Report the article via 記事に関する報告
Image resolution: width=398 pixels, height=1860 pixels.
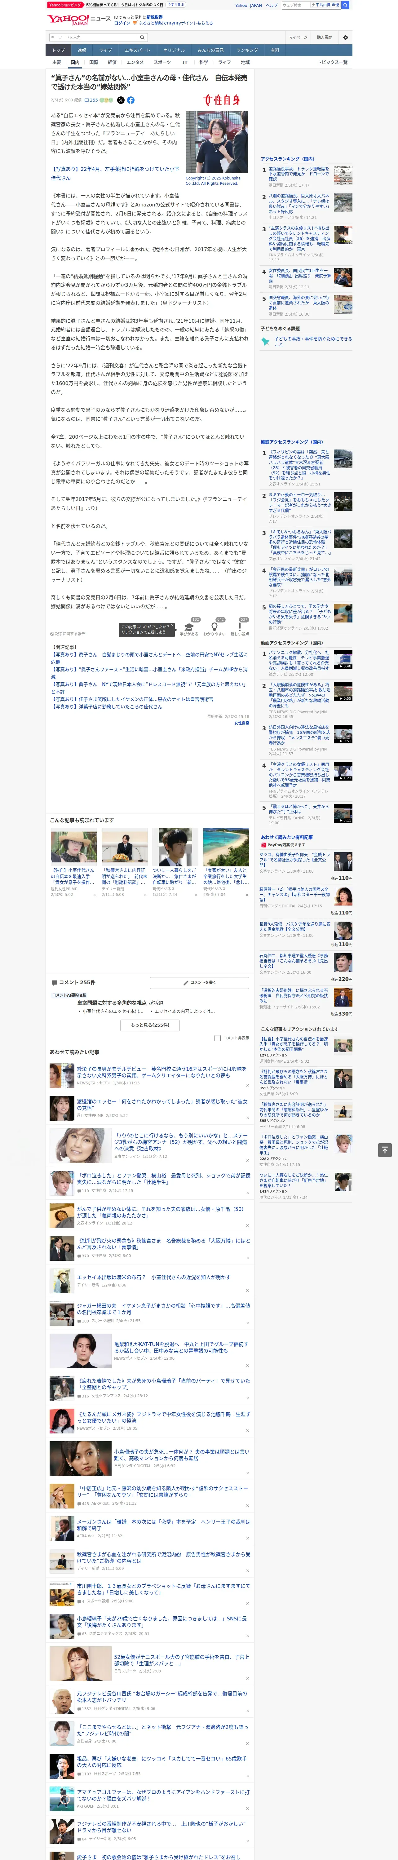68,633
